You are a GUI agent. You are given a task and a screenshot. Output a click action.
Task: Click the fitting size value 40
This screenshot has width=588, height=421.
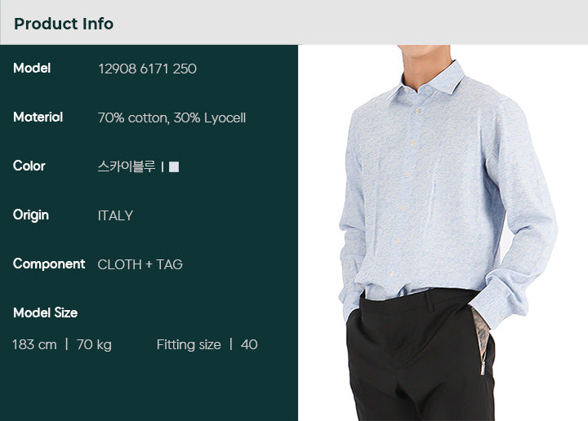(249, 344)
